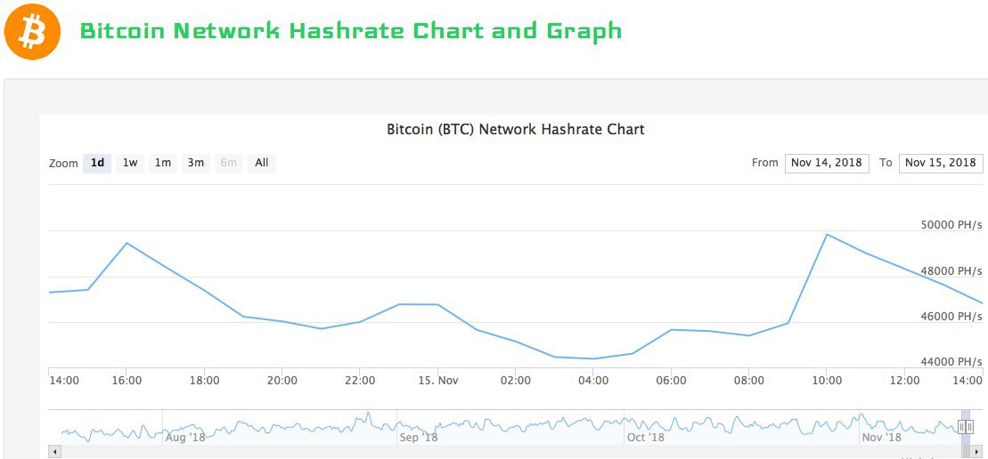The image size is (988, 459).
Task: Click the 46000 PH/s axis label
Action: [x=951, y=317]
